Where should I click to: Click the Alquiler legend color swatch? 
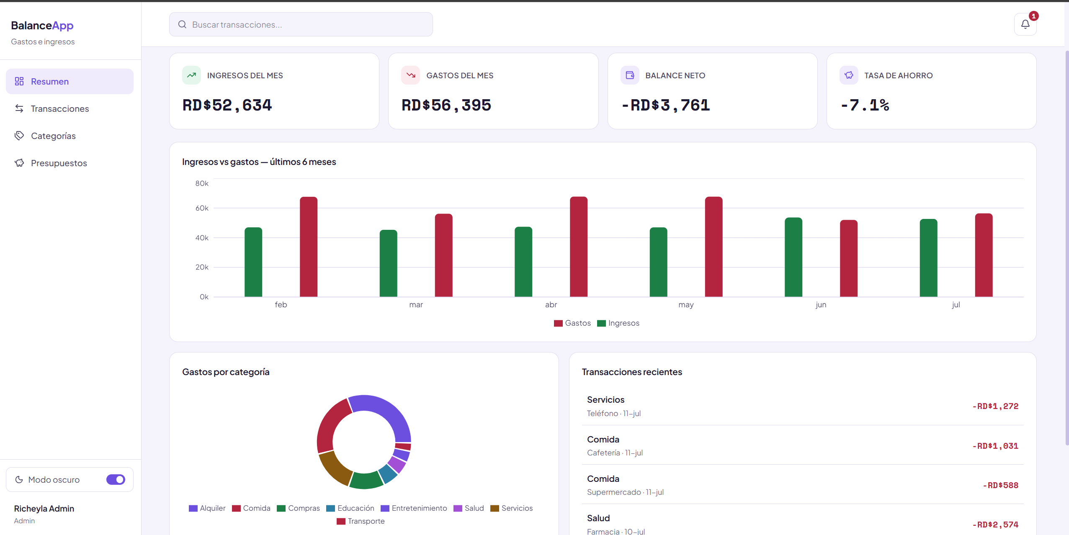click(193, 508)
